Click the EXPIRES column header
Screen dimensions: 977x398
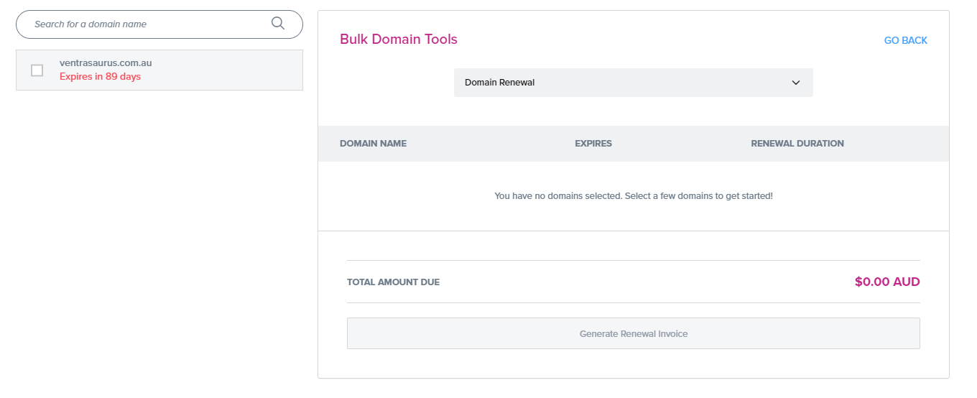pos(593,144)
